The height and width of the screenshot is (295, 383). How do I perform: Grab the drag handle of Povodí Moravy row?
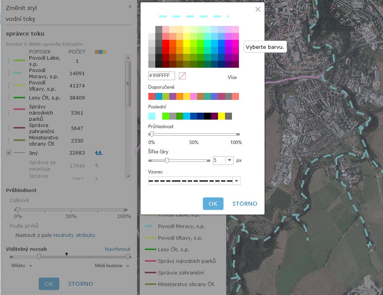tap(8, 73)
